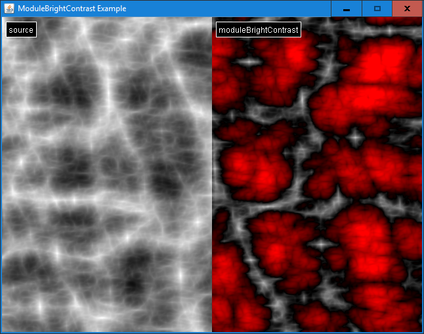Screen dimensions: 424x334
Task: Click the "ModuleBrightContrast Example" title text
Action: [x=72, y=9]
